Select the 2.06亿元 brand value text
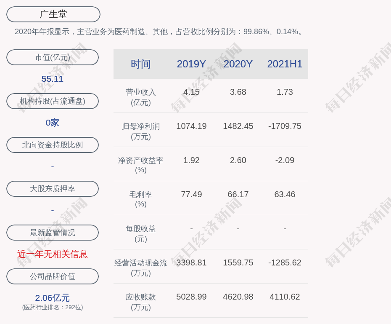This screenshot has height=324, width=391. [x=53, y=298]
